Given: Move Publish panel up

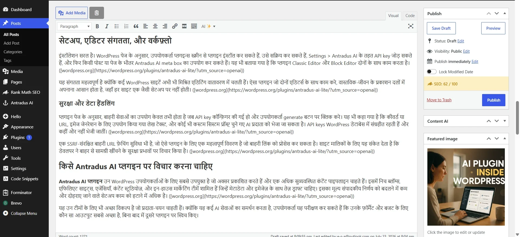Looking at the screenshot, I should pyautogui.click(x=489, y=14).
